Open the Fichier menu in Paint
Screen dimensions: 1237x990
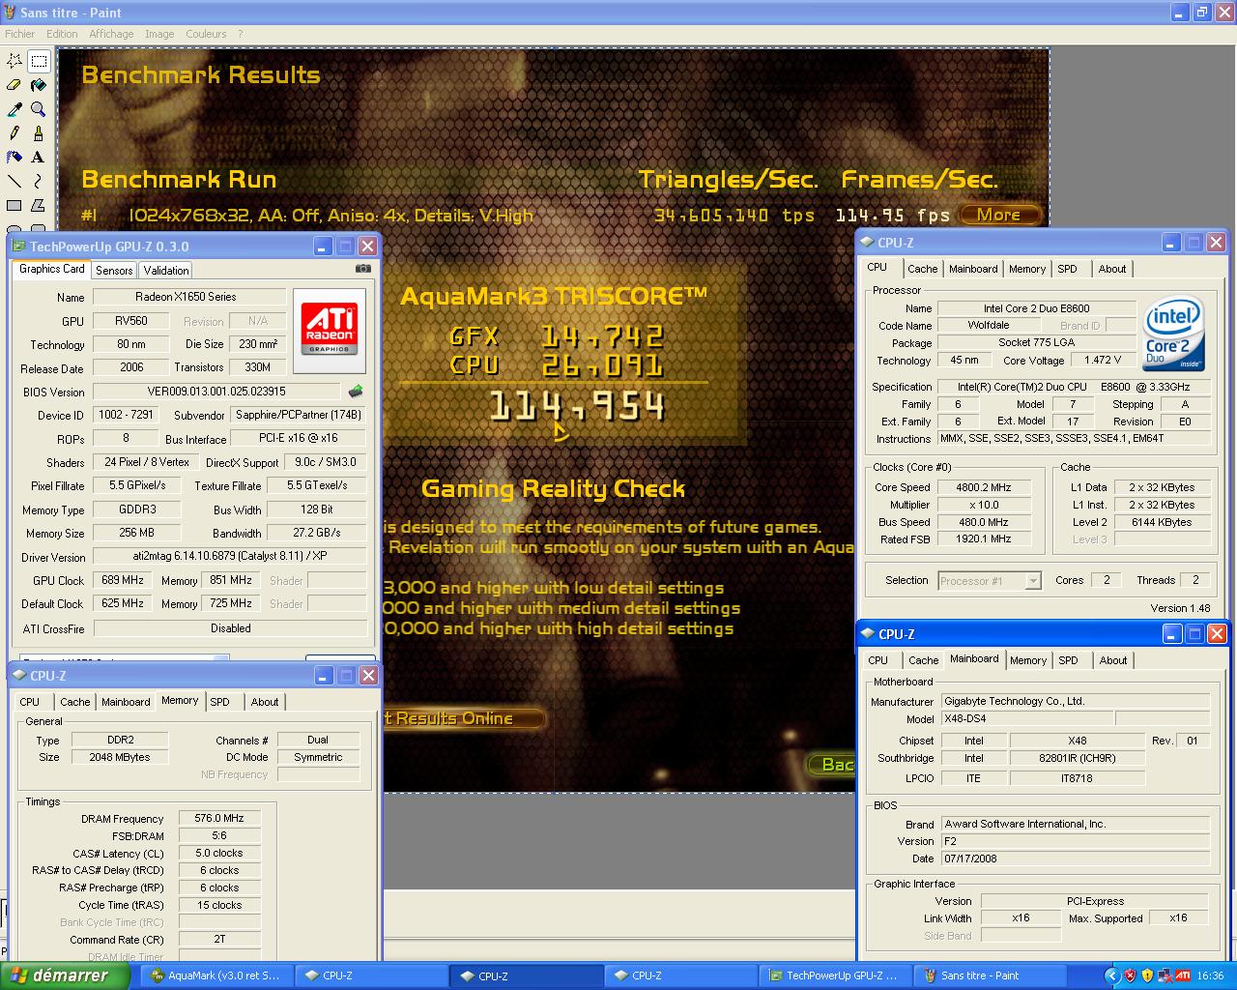point(20,34)
